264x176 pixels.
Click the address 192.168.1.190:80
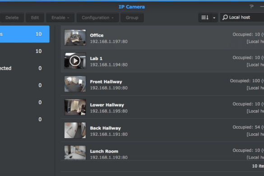[x=109, y=88]
